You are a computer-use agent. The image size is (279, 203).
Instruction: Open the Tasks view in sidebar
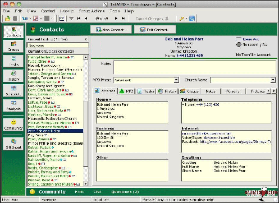pyautogui.click(x=13, y=61)
